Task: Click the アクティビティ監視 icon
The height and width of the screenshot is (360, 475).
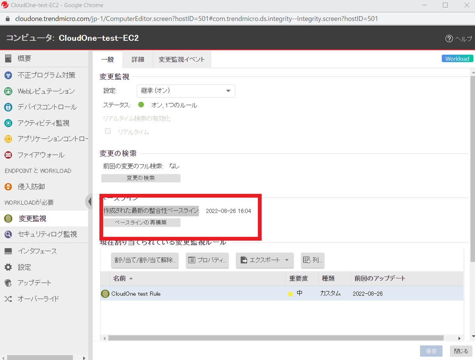Action: click(8, 123)
